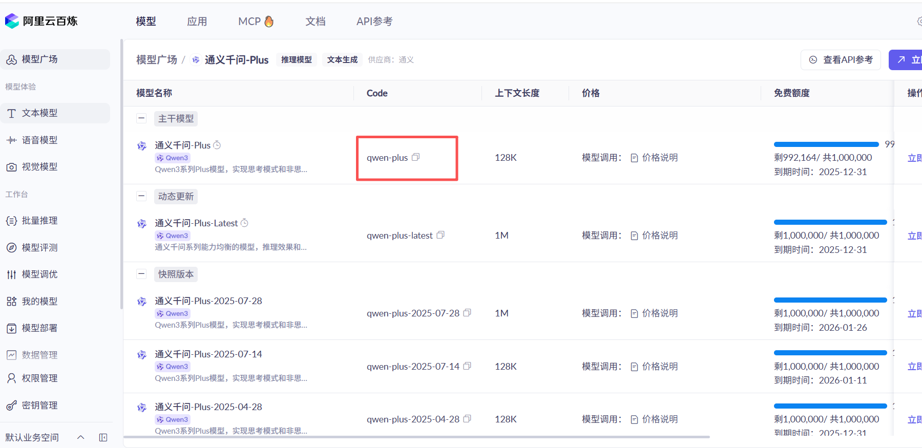Expand the 默认业务空间 workspace switcher
This screenshot has width=922, height=448.
pos(80,437)
